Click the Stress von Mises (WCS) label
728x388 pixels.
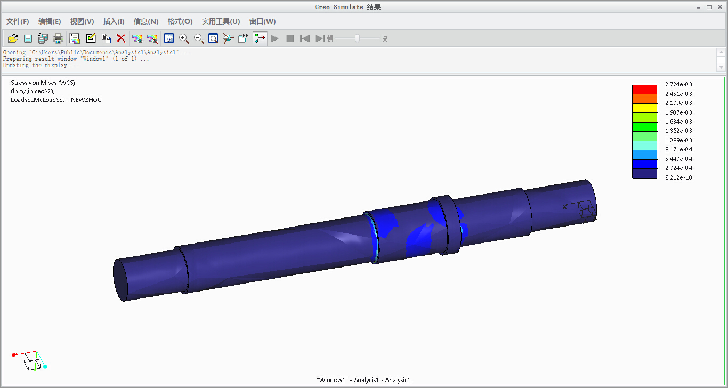point(43,83)
